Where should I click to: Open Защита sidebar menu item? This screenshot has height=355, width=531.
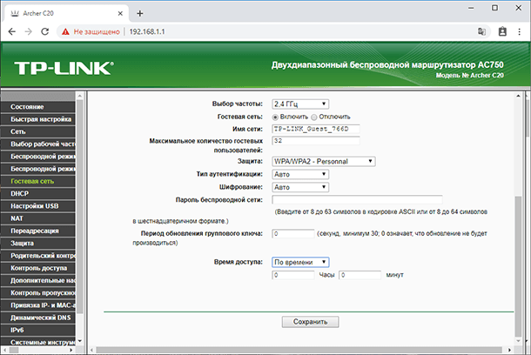tap(38, 244)
